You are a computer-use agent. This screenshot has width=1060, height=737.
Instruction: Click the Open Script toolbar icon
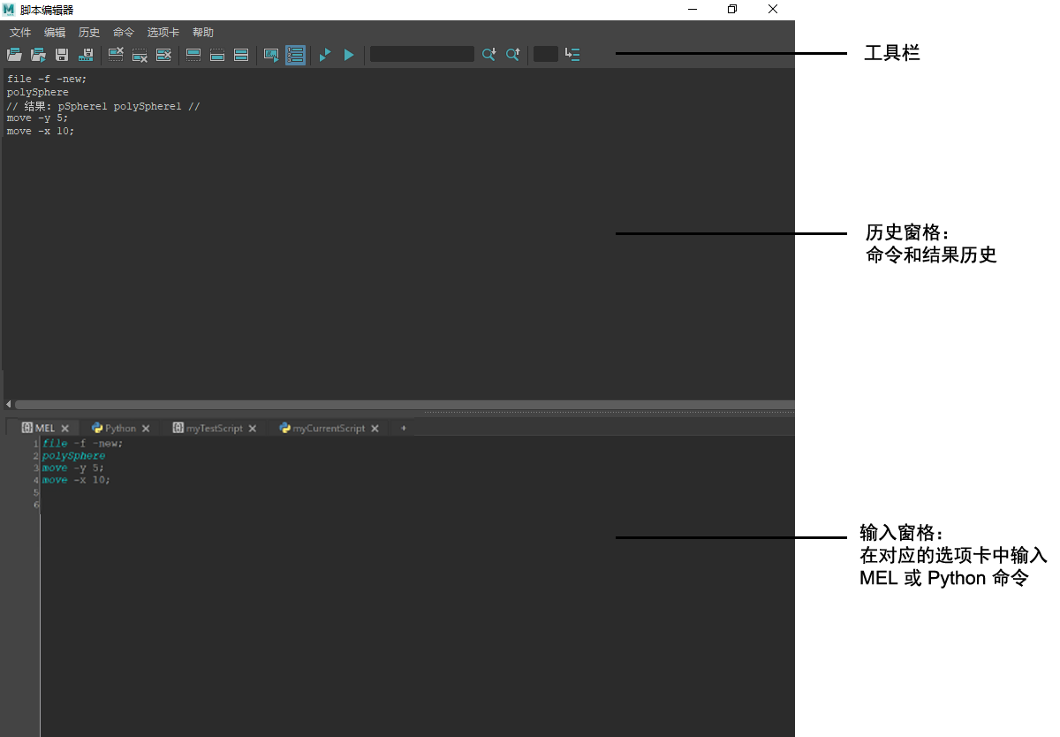pos(14,55)
